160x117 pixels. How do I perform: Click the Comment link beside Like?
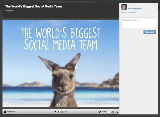point(132,12)
